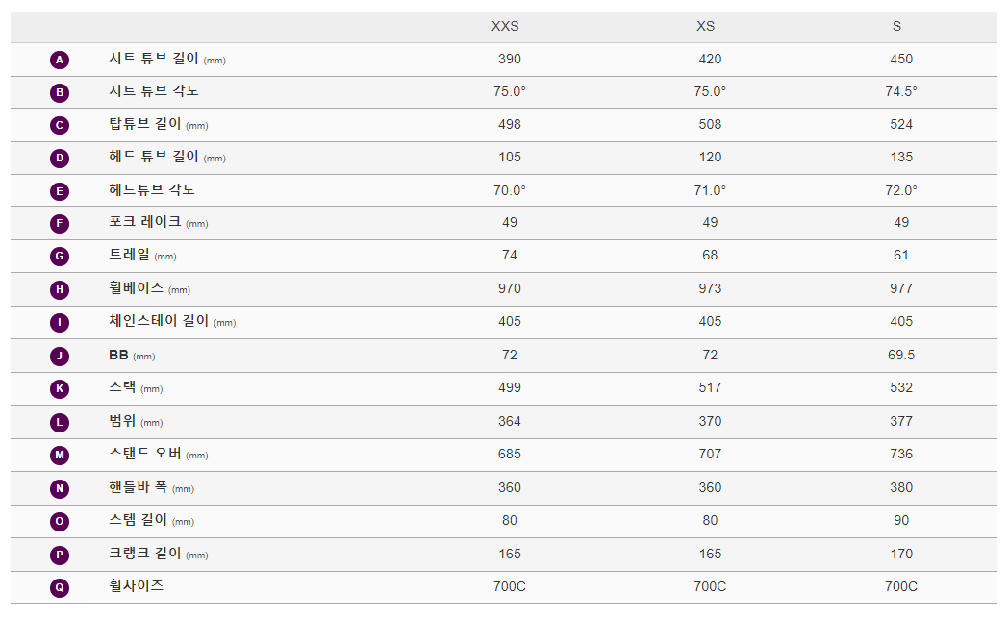Select the 69.5 BB value cell

click(x=901, y=355)
